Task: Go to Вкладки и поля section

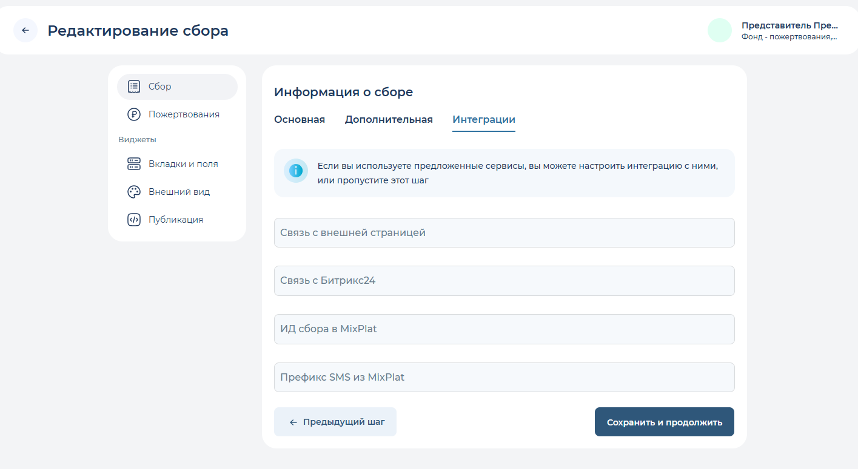Action: (177, 164)
